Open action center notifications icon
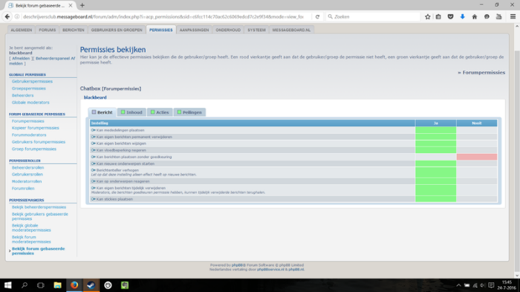This screenshot has width=520, height=292. (491, 285)
